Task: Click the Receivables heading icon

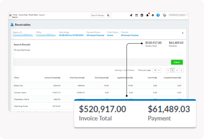Action: (12, 24)
